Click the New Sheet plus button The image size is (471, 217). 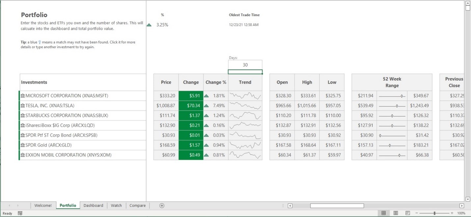click(x=161, y=205)
